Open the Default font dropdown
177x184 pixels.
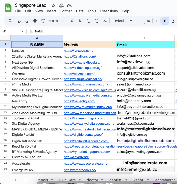(x=123, y=21)
